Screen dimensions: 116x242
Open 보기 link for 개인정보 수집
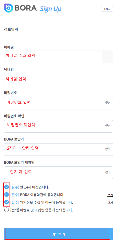(x=110, y=202)
